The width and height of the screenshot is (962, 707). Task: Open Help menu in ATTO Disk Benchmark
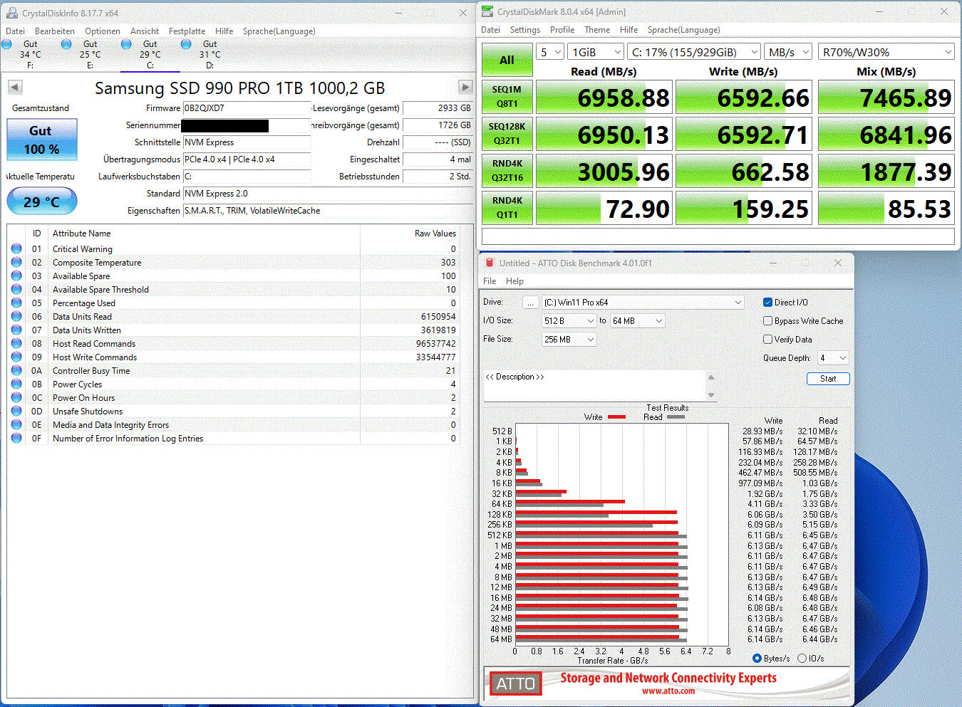(514, 281)
